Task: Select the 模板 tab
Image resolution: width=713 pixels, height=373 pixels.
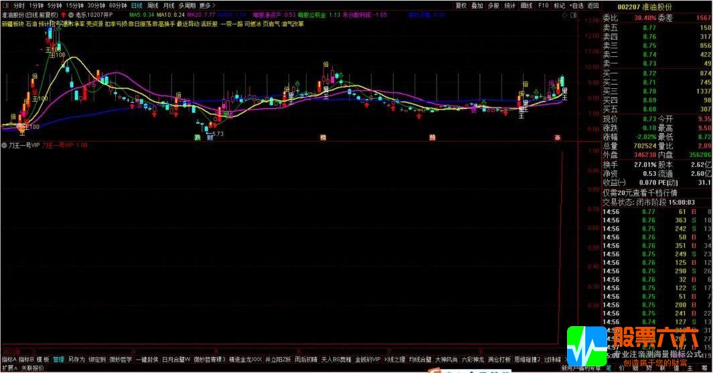Action: click(43, 360)
